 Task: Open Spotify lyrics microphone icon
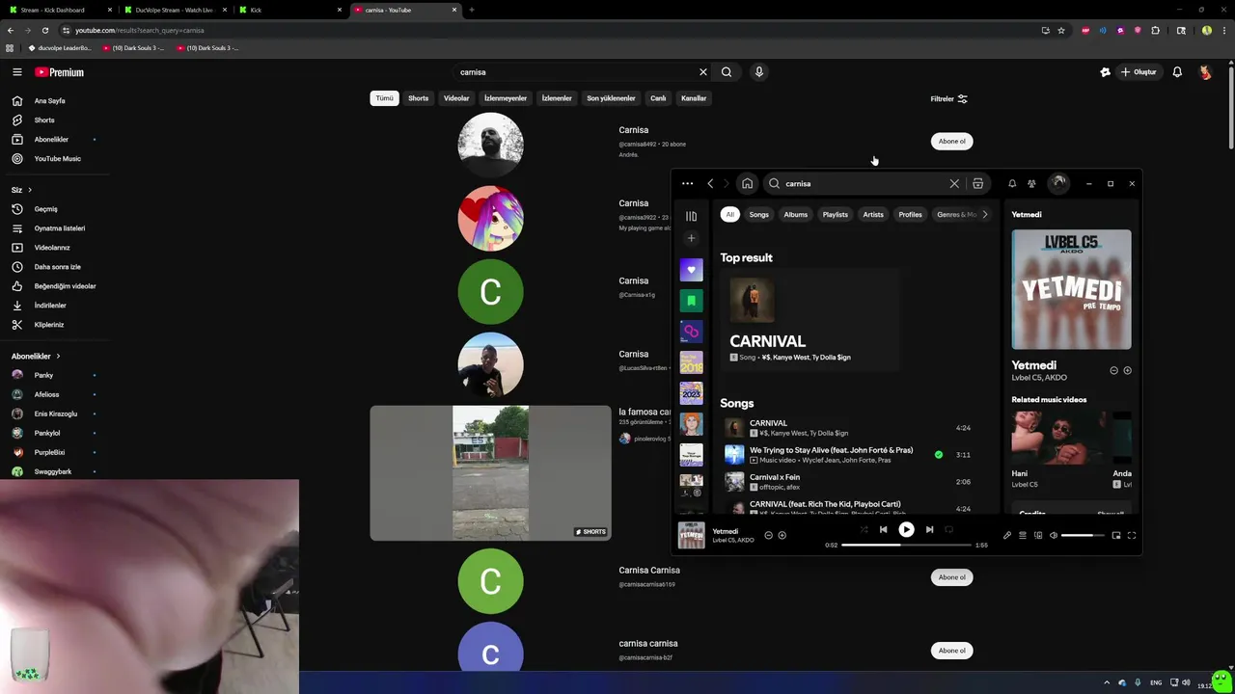pyautogui.click(x=1007, y=535)
